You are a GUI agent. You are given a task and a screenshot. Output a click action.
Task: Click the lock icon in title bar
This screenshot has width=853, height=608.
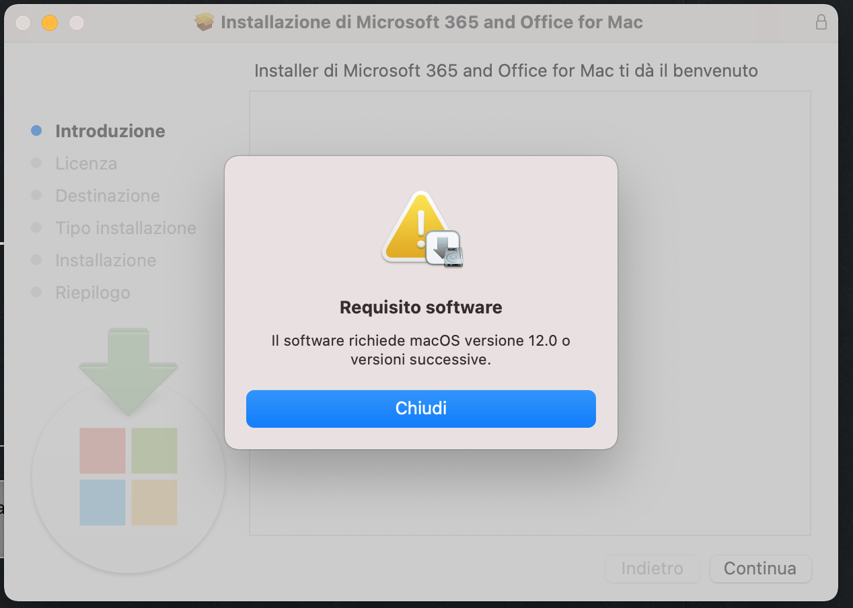click(821, 22)
